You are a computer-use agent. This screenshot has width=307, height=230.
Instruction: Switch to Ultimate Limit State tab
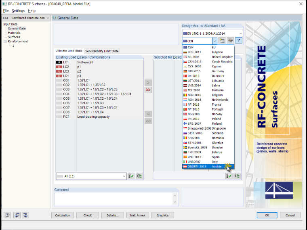point(69,51)
